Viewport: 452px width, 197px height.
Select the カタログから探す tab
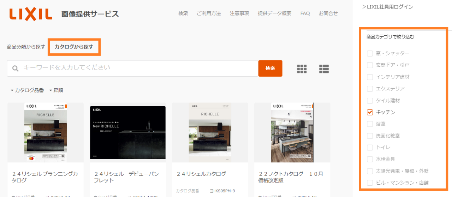(74, 47)
